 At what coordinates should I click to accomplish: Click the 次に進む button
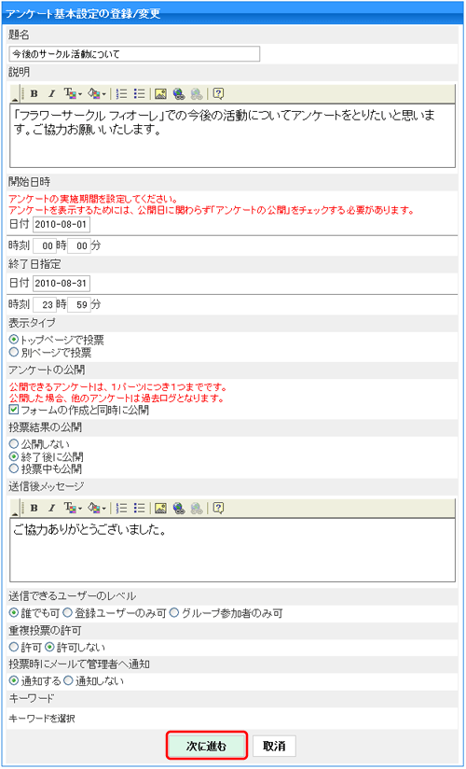click(206, 747)
